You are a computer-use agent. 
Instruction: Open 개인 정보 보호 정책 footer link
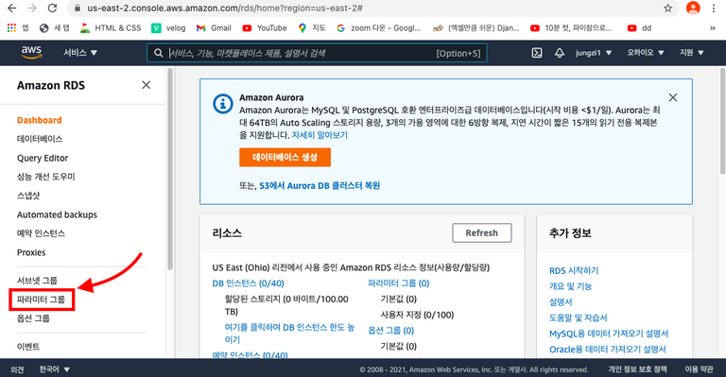(637, 369)
